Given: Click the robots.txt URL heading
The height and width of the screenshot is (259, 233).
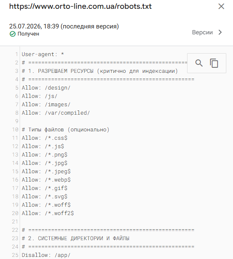Looking at the screenshot, I should 80,6.
